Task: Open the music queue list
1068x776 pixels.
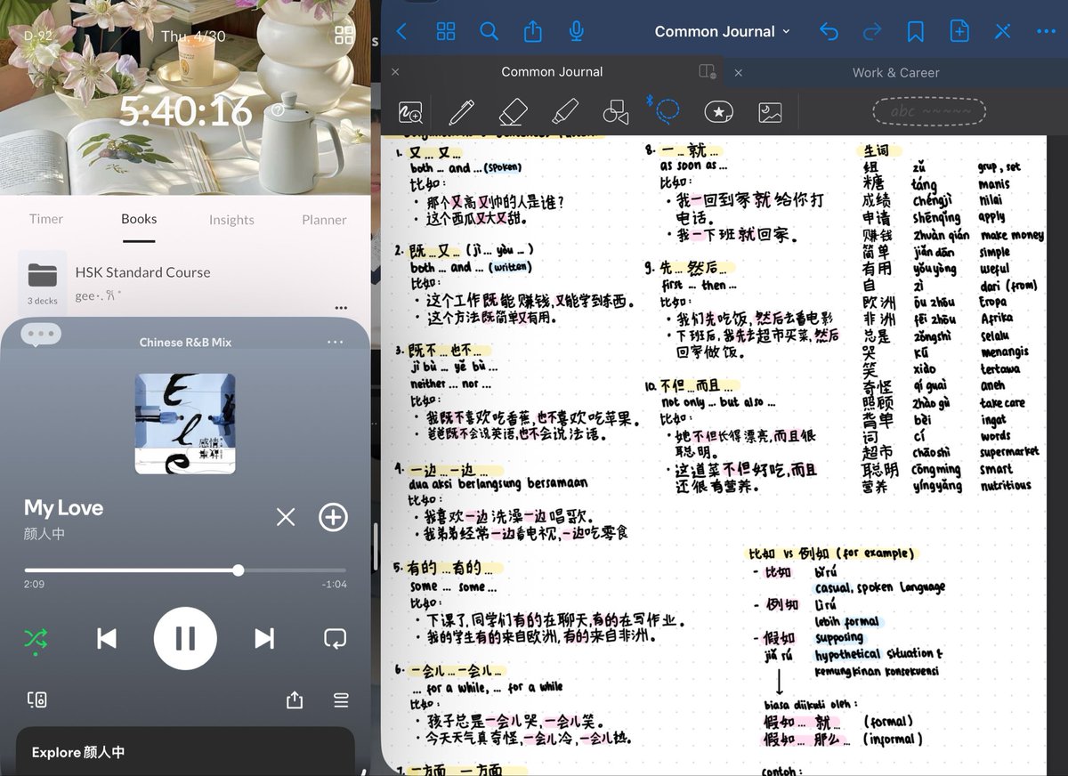Action: (341, 701)
